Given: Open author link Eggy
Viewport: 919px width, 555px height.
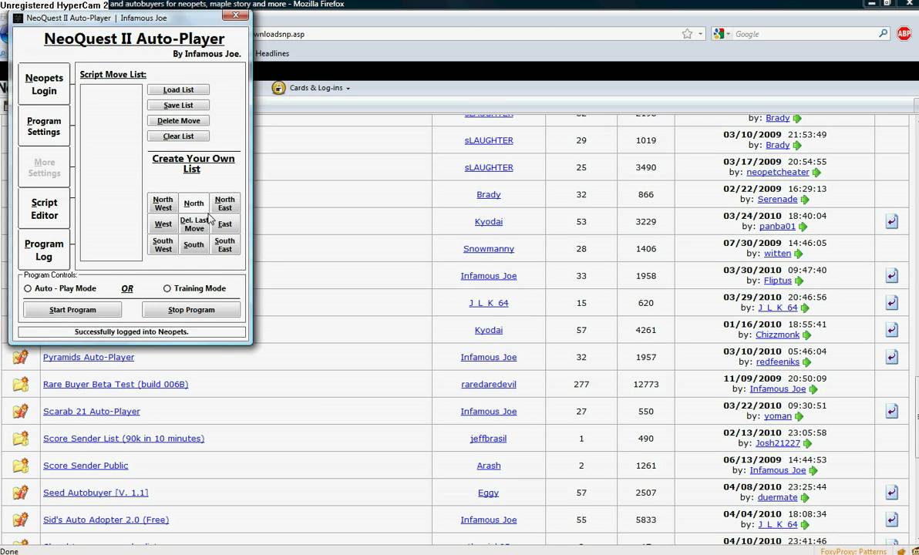Looking at the screenshot, I should (x=488, y=493).
